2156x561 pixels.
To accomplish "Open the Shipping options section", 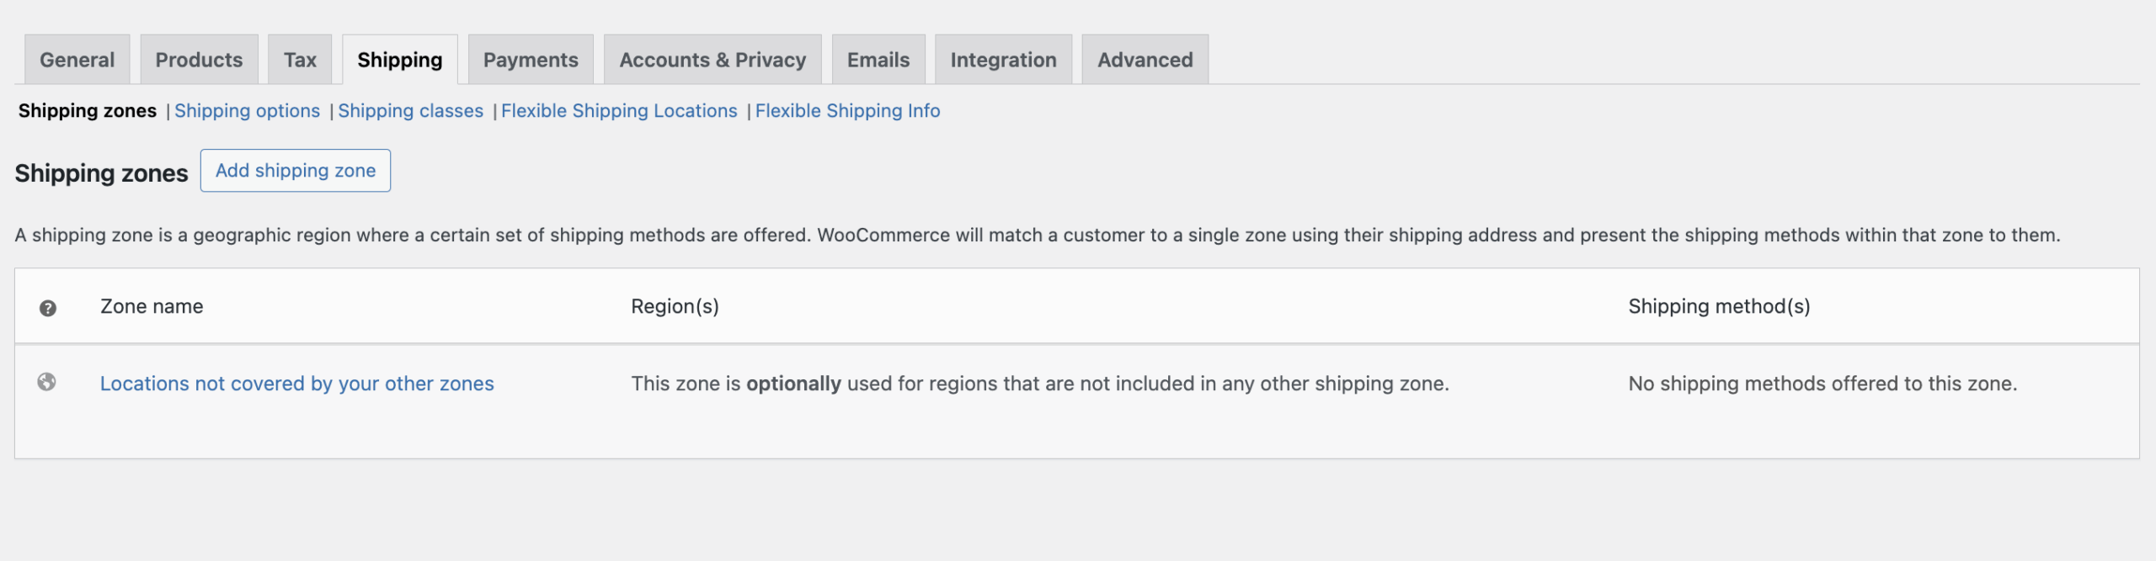I will pyautogui.click(x=248, y=110).
